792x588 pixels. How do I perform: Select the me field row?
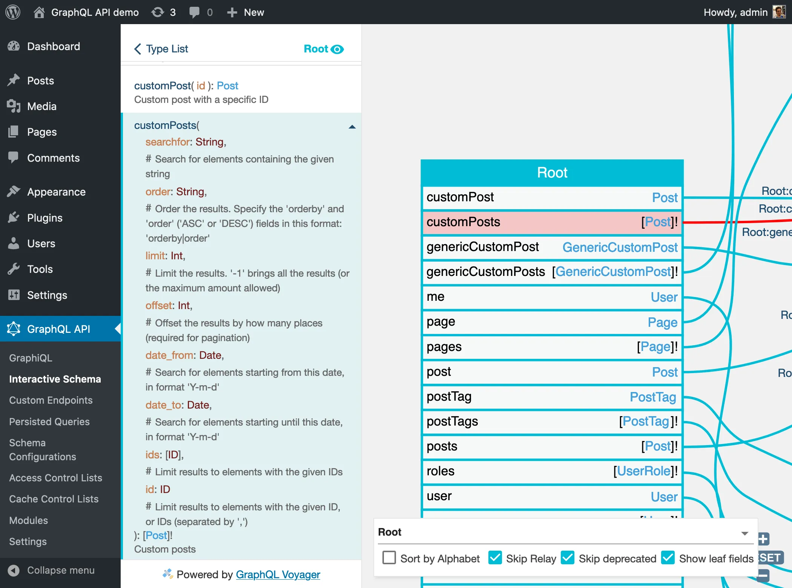coord(552,297)
